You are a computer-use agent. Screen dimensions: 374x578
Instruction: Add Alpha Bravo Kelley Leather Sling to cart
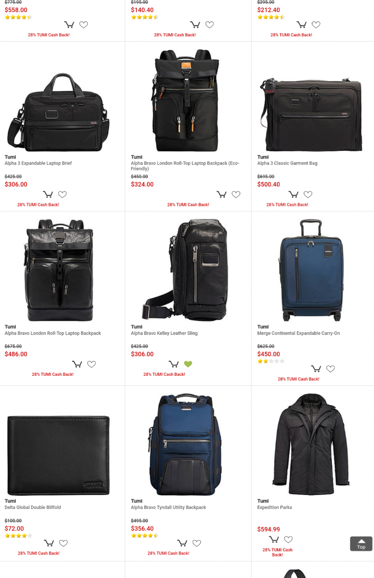(173, 364)
